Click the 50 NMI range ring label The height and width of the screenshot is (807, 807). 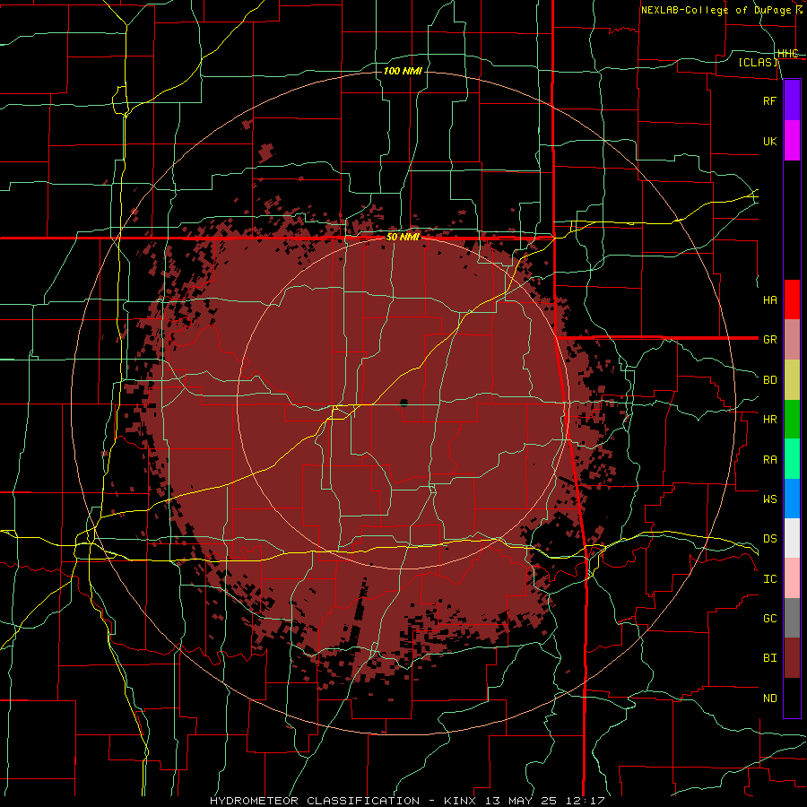[403, 238]
